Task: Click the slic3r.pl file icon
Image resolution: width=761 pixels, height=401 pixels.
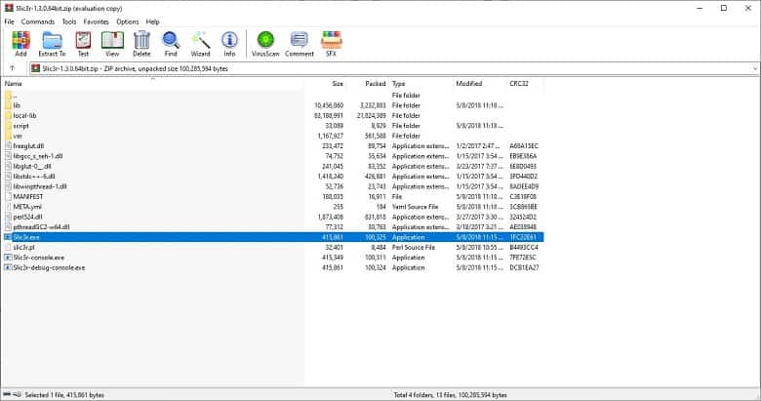Action: tap(8, 247)
